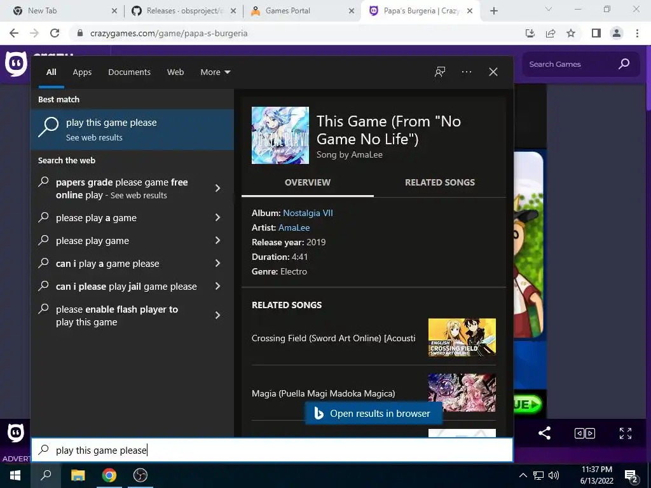Expand 'can i play a game please' arrow

pos(217,263)
